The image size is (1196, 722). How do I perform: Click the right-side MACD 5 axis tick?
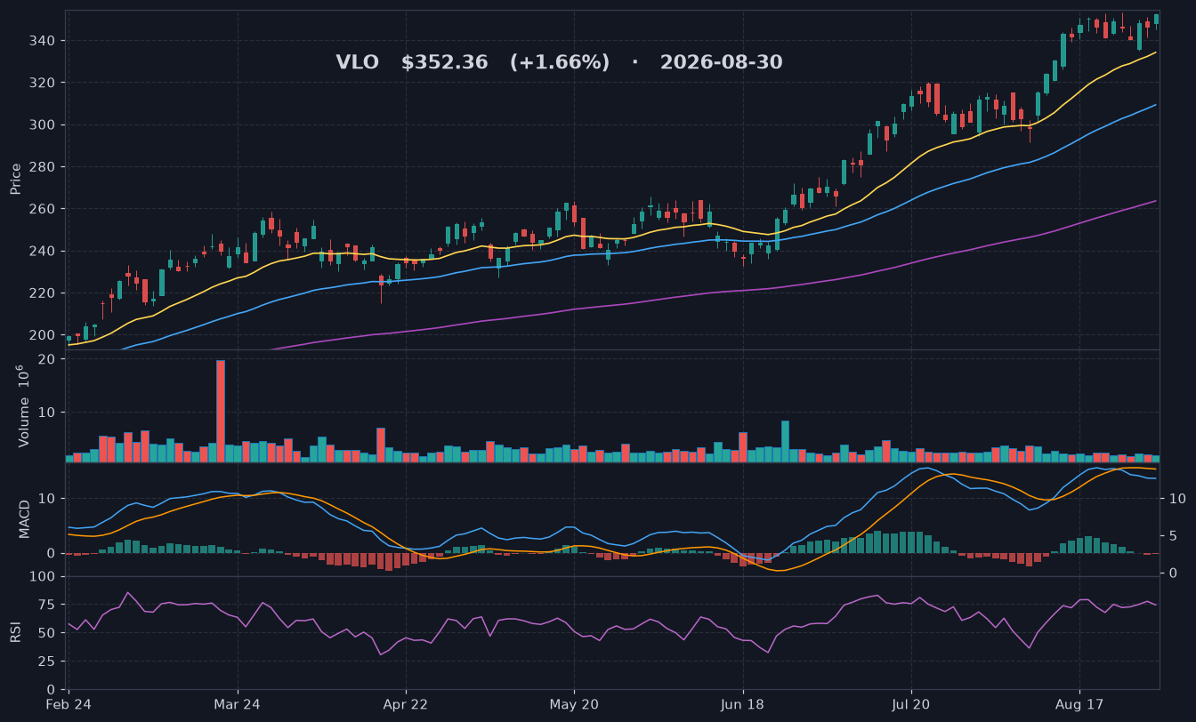(1173, 536)
